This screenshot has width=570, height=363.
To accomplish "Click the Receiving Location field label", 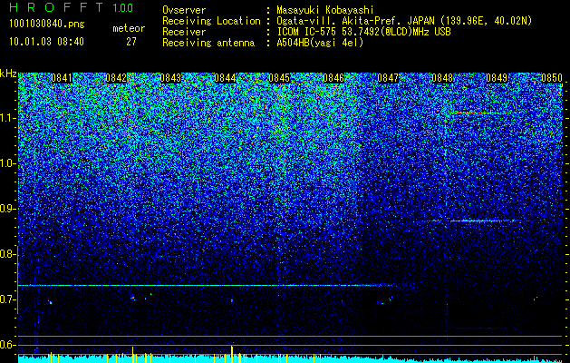I will click(211, 21).
